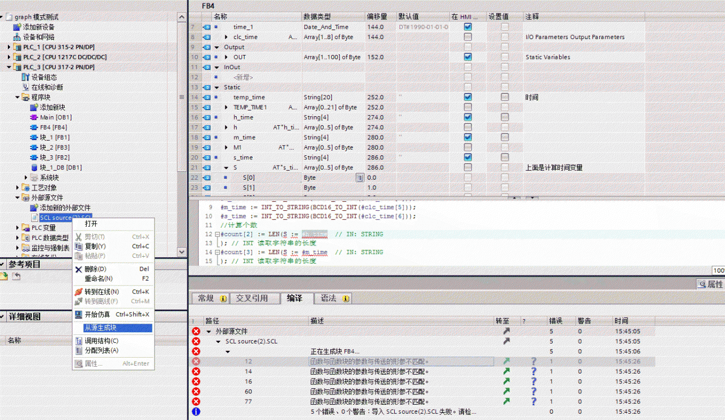Enable the HMI checkbox for clc_time

pyautogui.click(x=467, y=36)
